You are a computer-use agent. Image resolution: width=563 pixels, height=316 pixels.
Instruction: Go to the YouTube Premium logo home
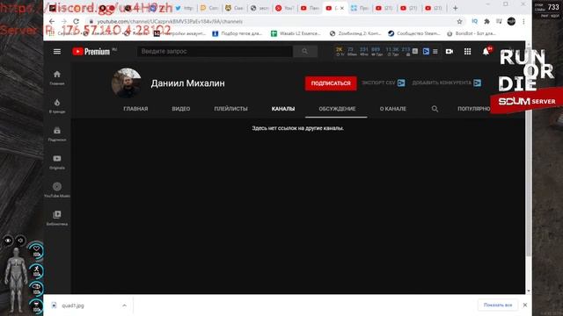91,52
